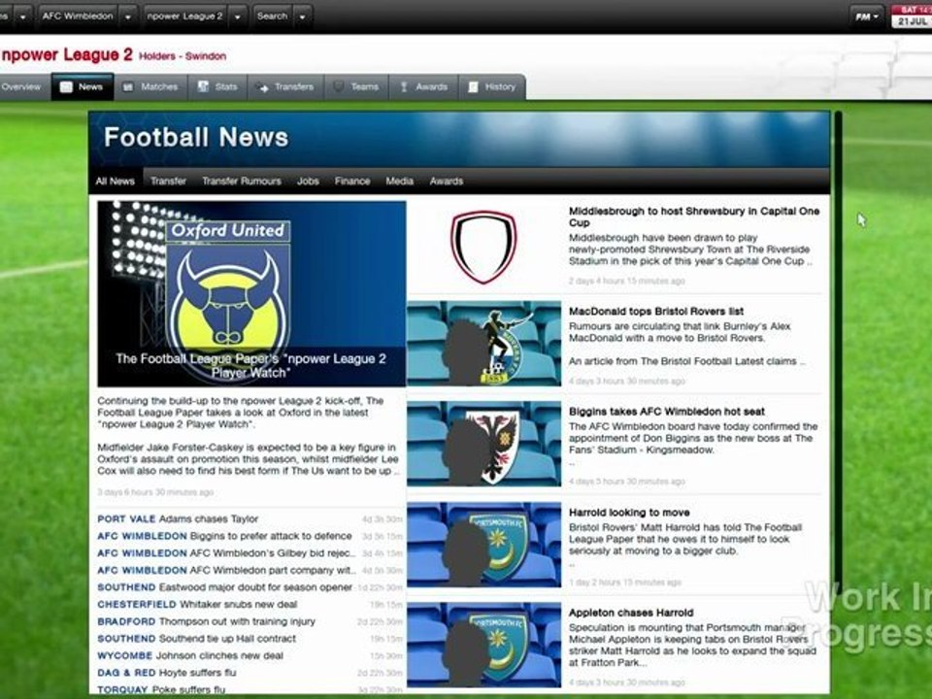
Task: Open PORT VALE 'Adams chases Taylor' row
Action: pos(250,518)
